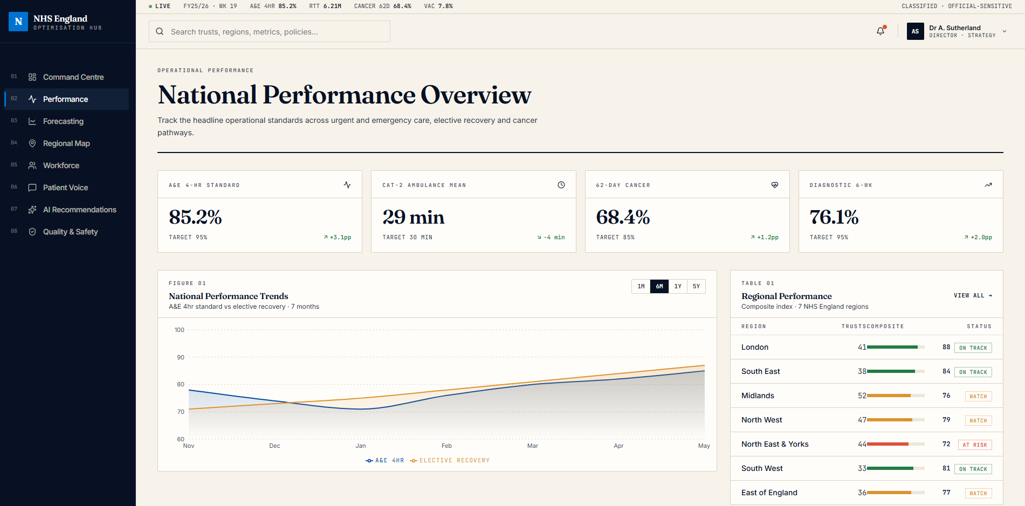Click London ON TRACK status badge
Viewport: 1025px width, 506px height.
pyautogui.click(x=973, y=348)
